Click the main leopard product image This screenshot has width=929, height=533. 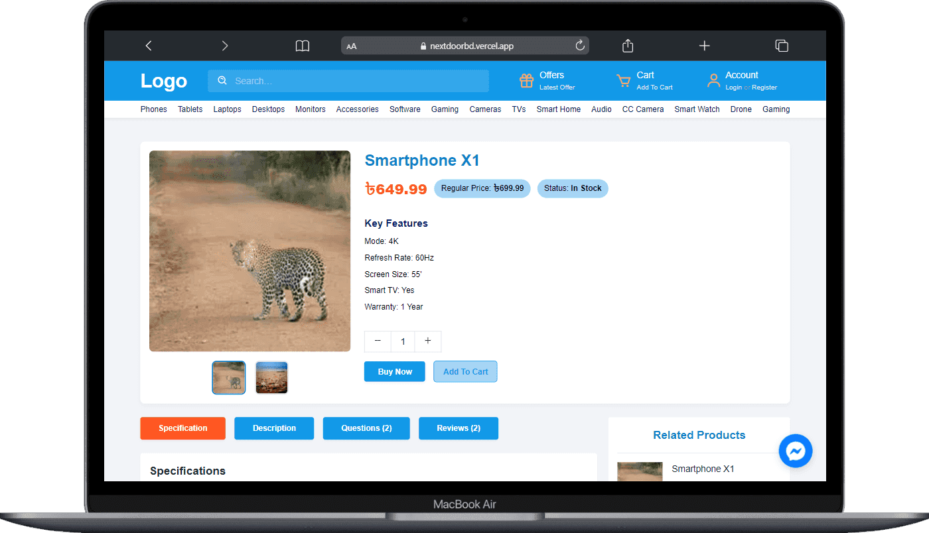coord(250,251)
